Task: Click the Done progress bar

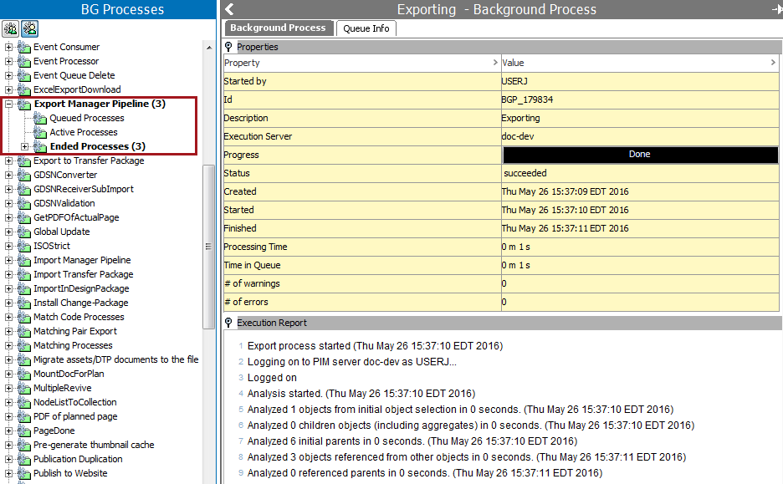Action: click(640, 155)
